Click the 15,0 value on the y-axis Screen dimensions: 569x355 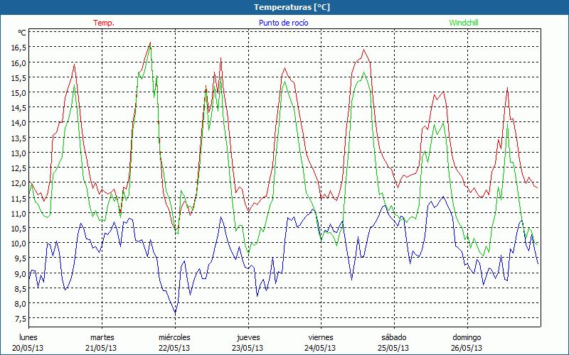tap(18, 93)
